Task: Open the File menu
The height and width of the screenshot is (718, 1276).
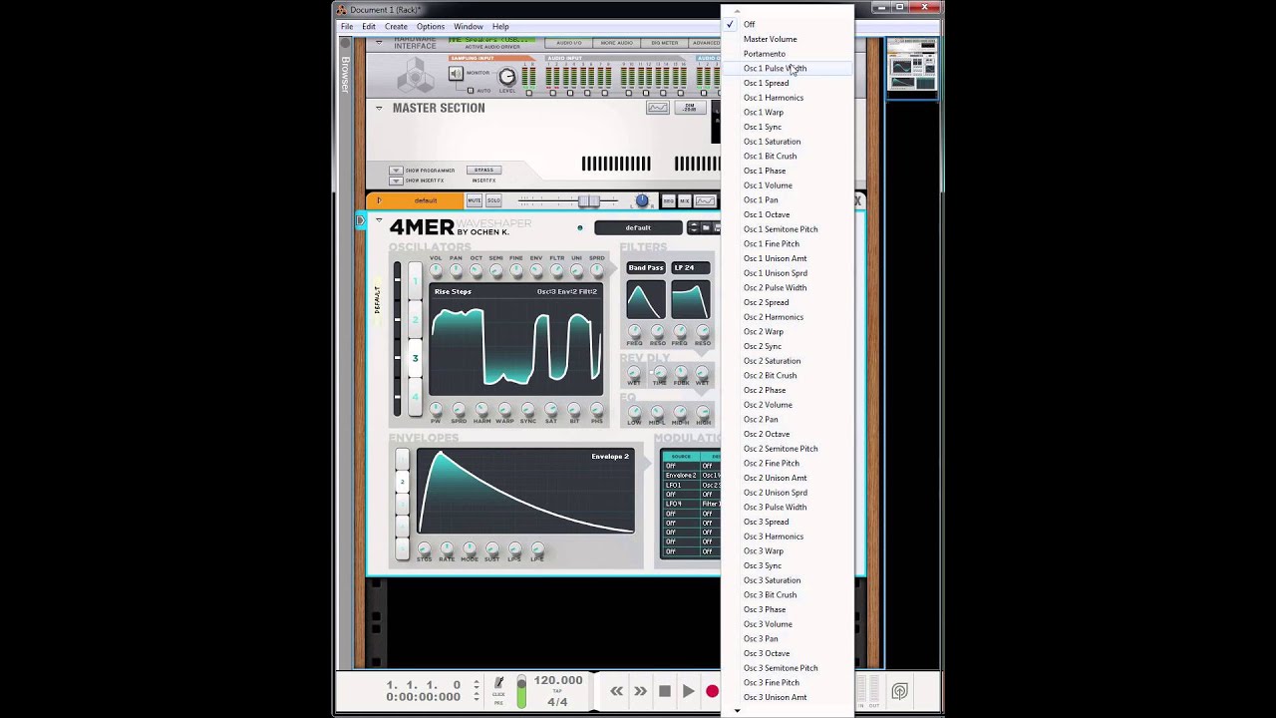Action: pyautogui.click(x=347, y=27)
